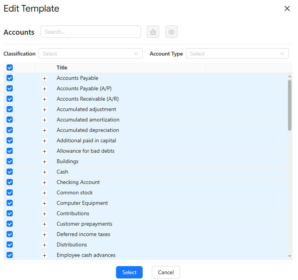Viewport: 298px width, 280px height.
Task: Select the Contributions title text
Action: click(x=73, y=213)
